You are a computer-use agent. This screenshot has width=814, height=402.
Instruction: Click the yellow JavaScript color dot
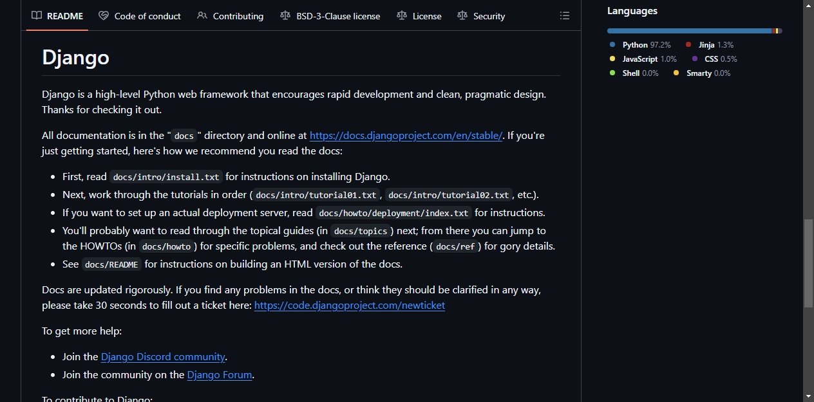click(x=612, y=59)
